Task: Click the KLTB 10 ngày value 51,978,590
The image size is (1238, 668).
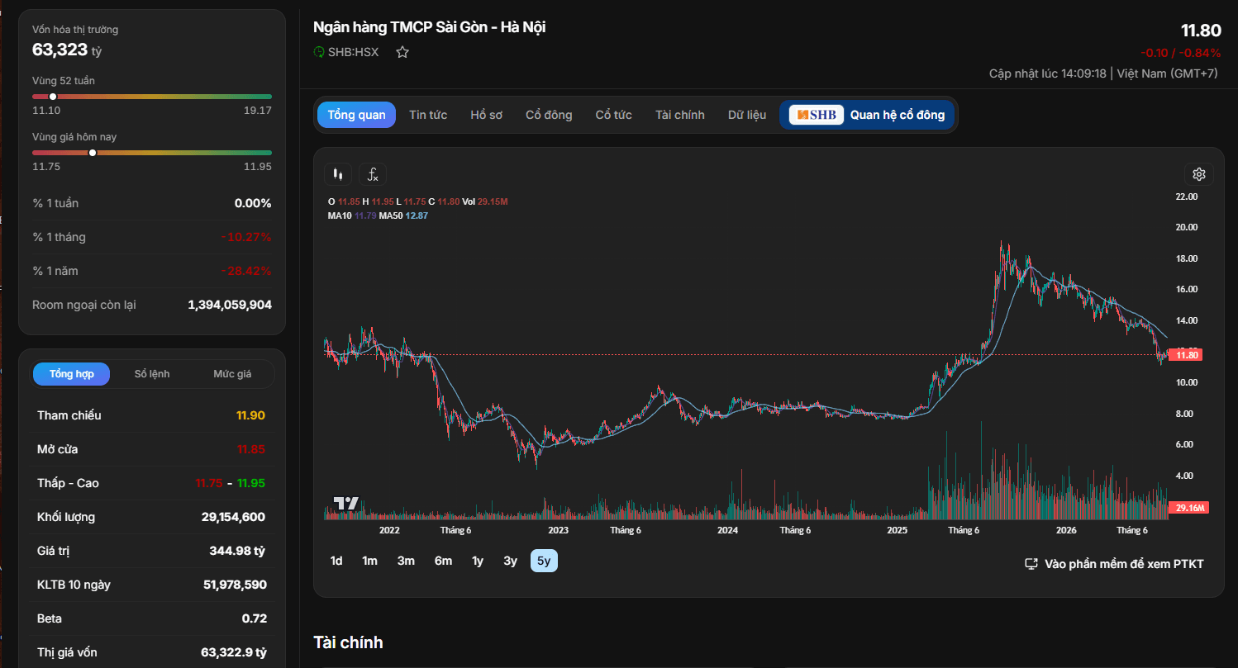Action: [x=235, y=585]
